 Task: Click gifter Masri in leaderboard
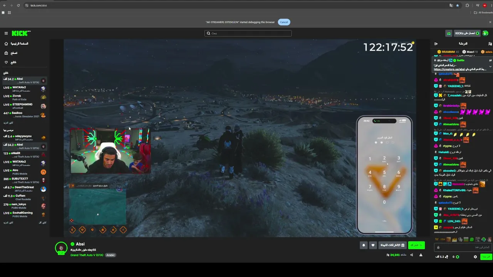[470, 52]
